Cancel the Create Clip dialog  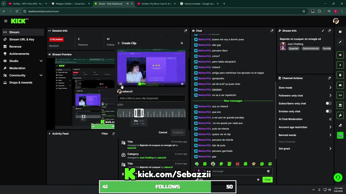(163, 132)
